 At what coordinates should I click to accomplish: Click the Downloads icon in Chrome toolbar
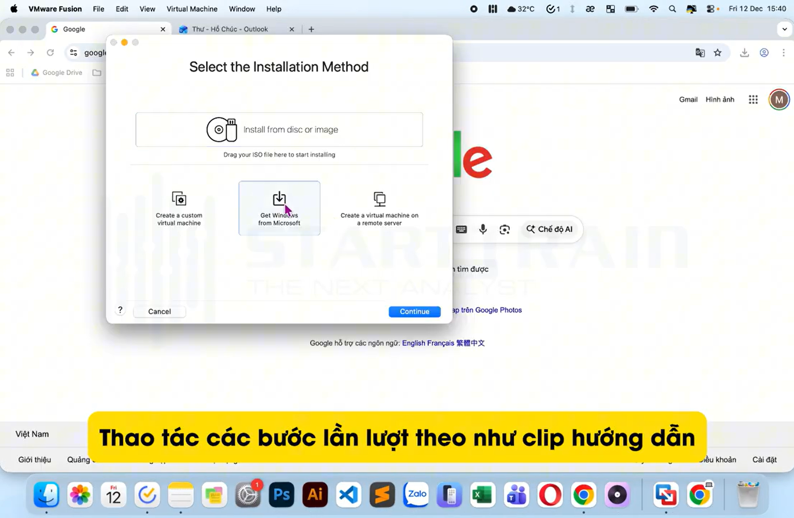(744, 53)
